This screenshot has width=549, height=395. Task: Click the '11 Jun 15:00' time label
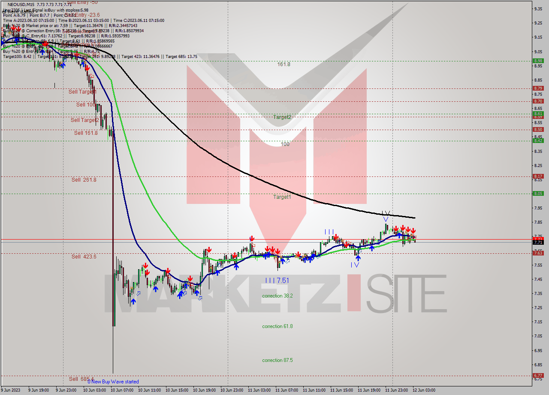(x=341, y=390)
